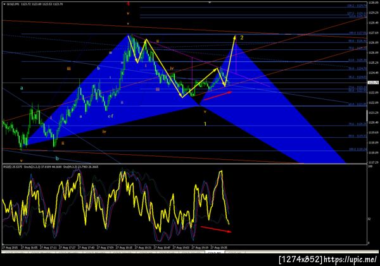This screenshot has height=266, width=380.
Task: Click the 1125.29 price scale label
Action: (373, 63)
